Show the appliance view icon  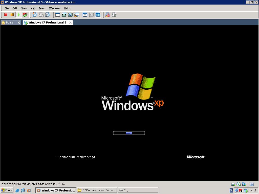91,15
